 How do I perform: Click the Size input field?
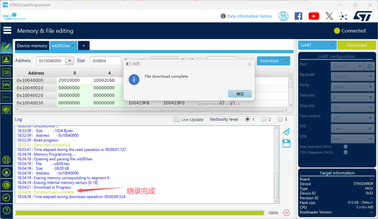coord(106,61)
